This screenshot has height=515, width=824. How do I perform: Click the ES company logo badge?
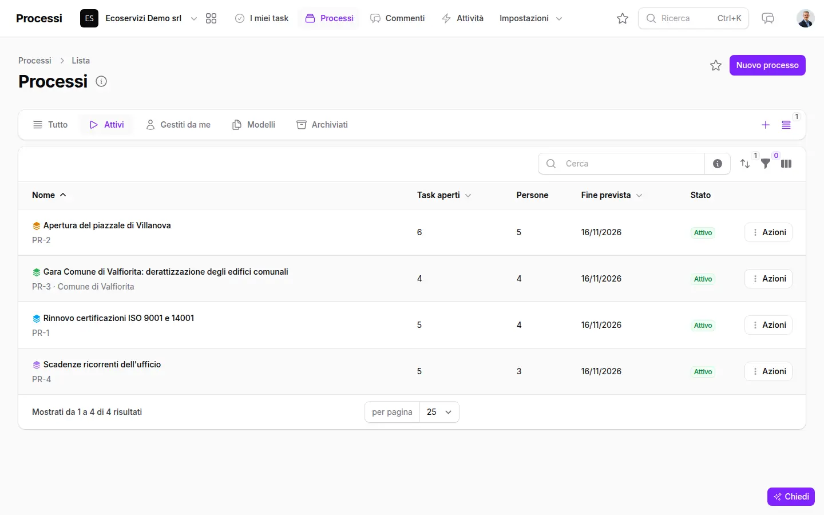[x=89, y=18]
